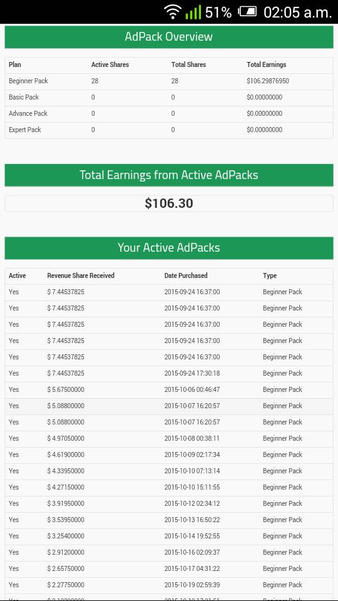Tap the $106.29876950 earnings cell
This screenshot has height=601, width=338.
click(x=268, y=81)
